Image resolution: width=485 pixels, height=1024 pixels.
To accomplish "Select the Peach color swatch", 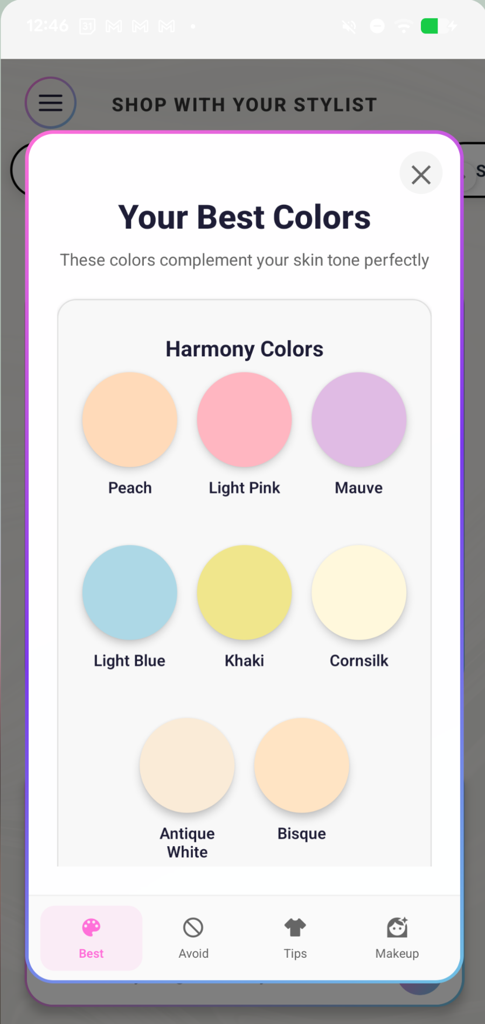I will coord(129,419).
